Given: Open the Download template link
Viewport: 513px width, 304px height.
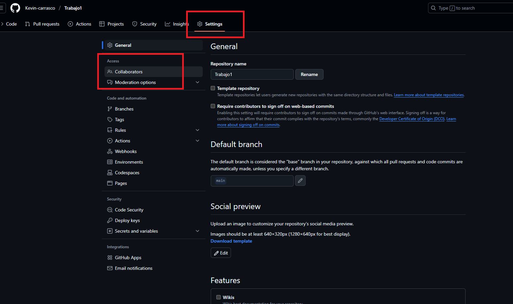Looking at the screenshot, I should click(231, 241).
